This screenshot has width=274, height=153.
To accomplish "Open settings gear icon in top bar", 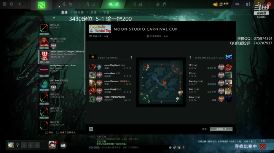I will [x=11, y=4].
